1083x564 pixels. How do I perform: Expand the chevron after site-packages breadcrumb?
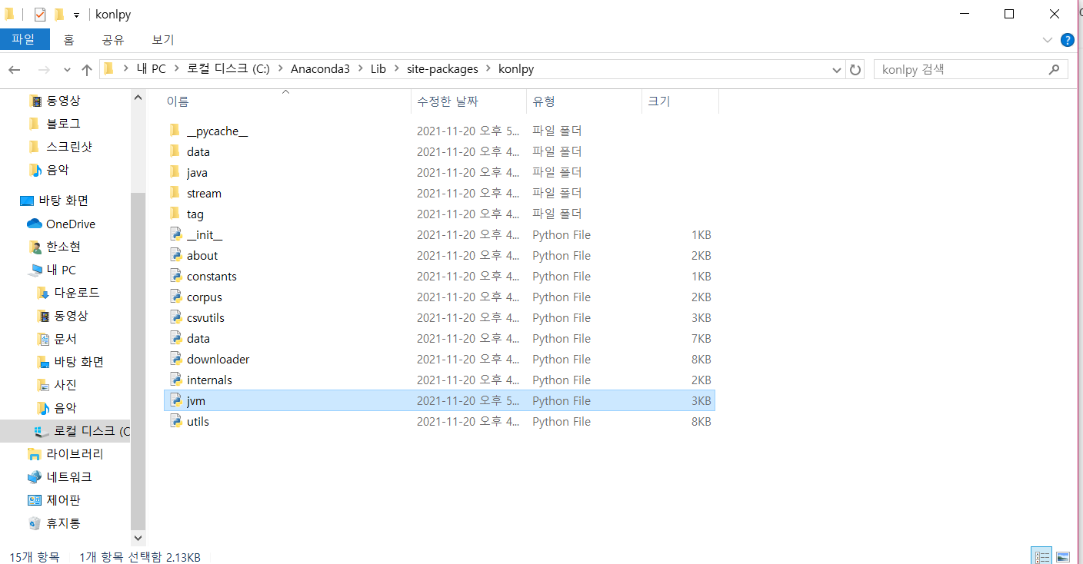(489, 69)
